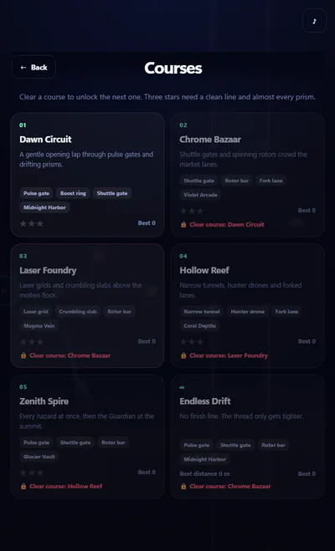Select the Pulse gate tag on Dawn Circuit
335x551 pixels.
click(x=37, y=193)
